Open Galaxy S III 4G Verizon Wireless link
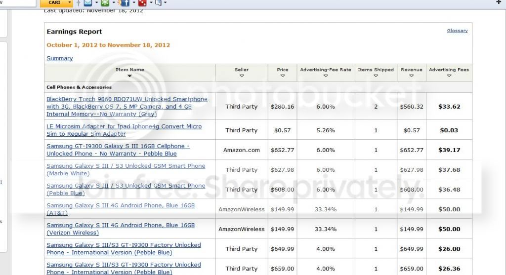Image resolution: width=506 pixels, height=275 pixels. tap(121, 229)
